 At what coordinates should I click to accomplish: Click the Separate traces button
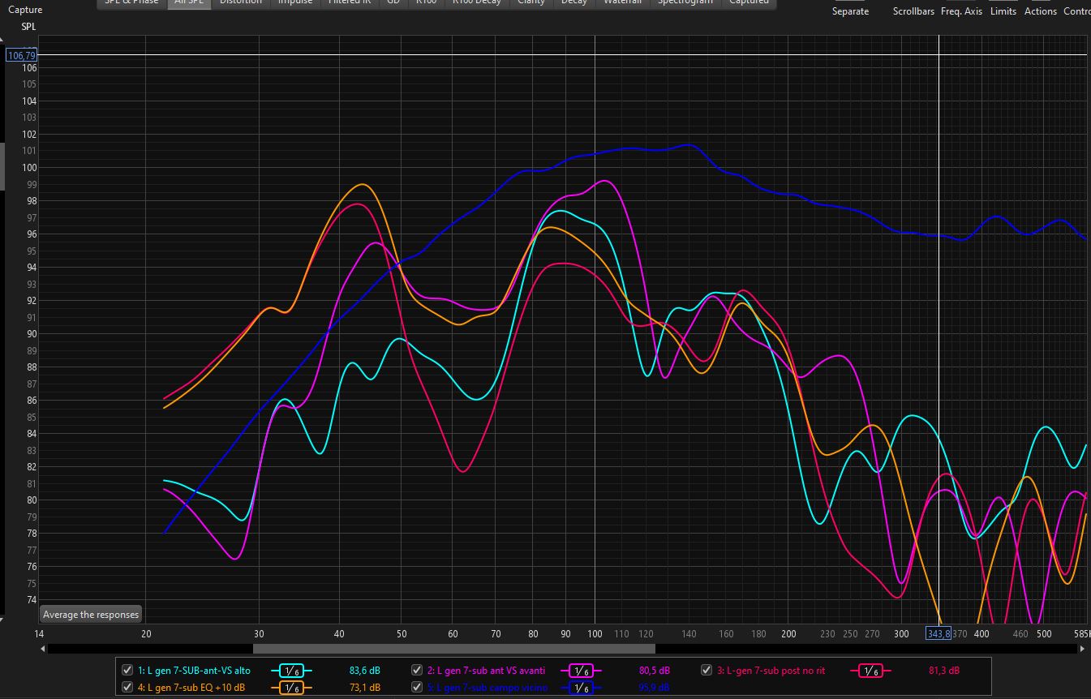(x=850, y=11)
